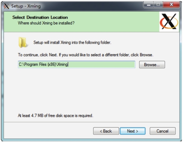Click 'Where should Xming be installed?' subtitle
This screenshot has width=183, height=142.
pos(46,23)
